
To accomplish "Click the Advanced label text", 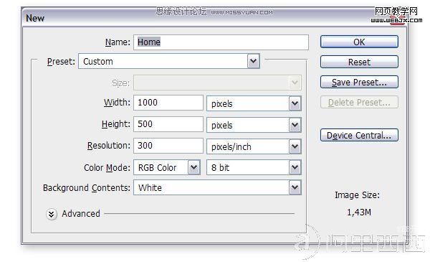I will pos(81,213).
